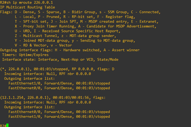Click the 'T - SPT-bit set' flag description
Viewport: 191px width, 127px height.
pos(31,21)
